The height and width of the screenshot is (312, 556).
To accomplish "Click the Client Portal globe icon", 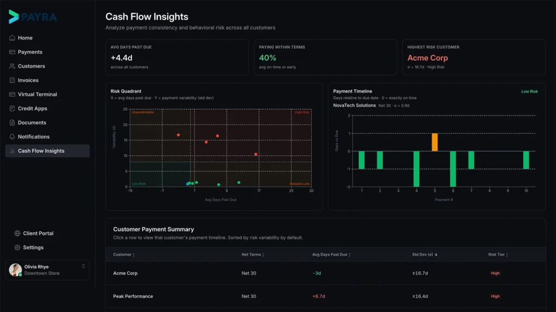I will [17, 233].
